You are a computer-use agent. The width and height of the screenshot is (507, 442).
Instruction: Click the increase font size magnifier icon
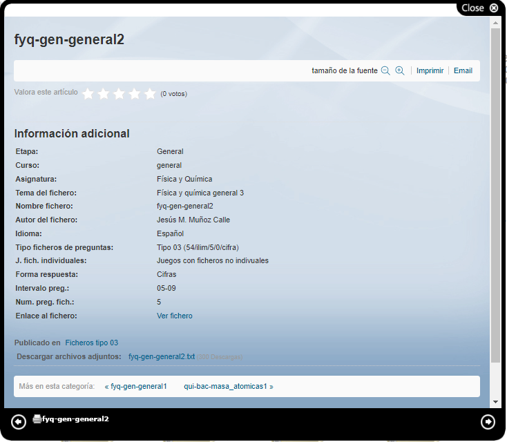399,70
